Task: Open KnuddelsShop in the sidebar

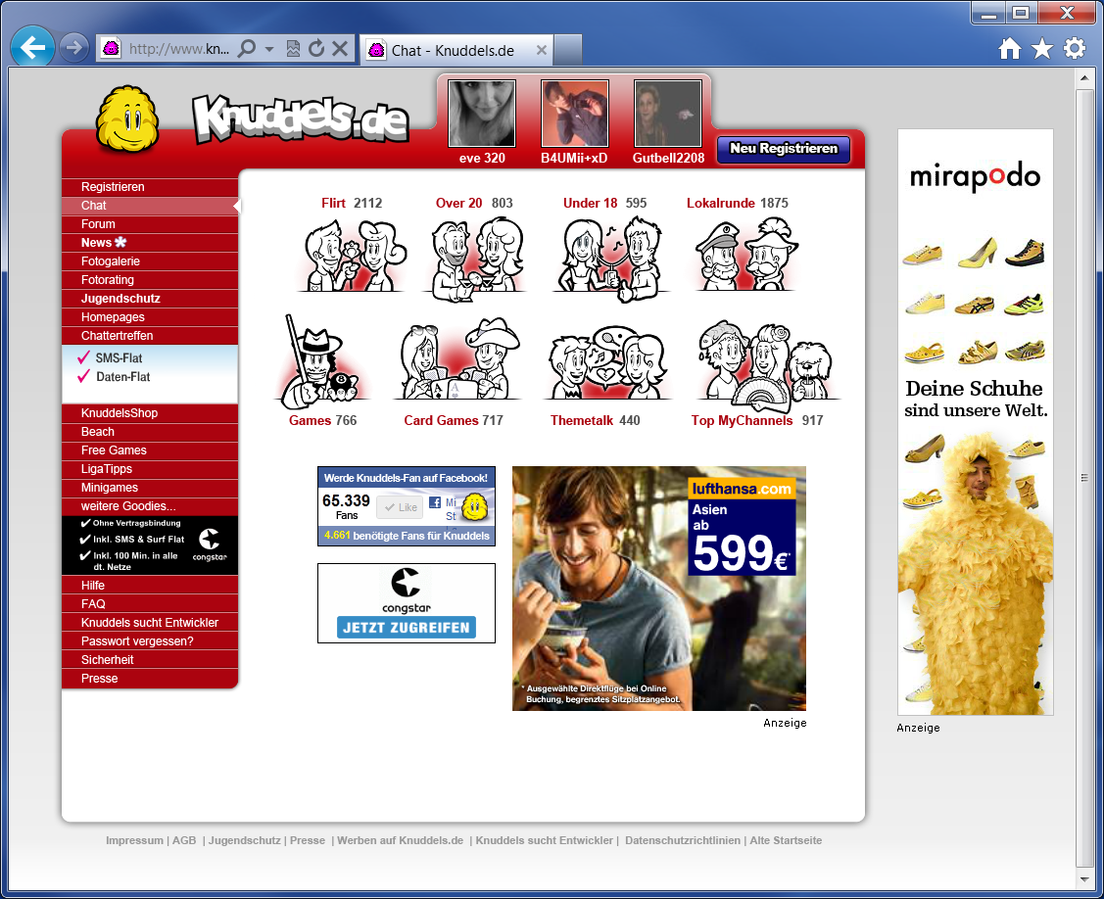Action: coord(150,413)
